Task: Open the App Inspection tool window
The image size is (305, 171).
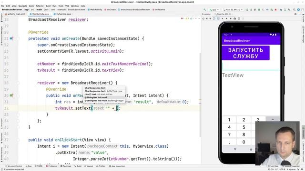Action: point(117,166)
